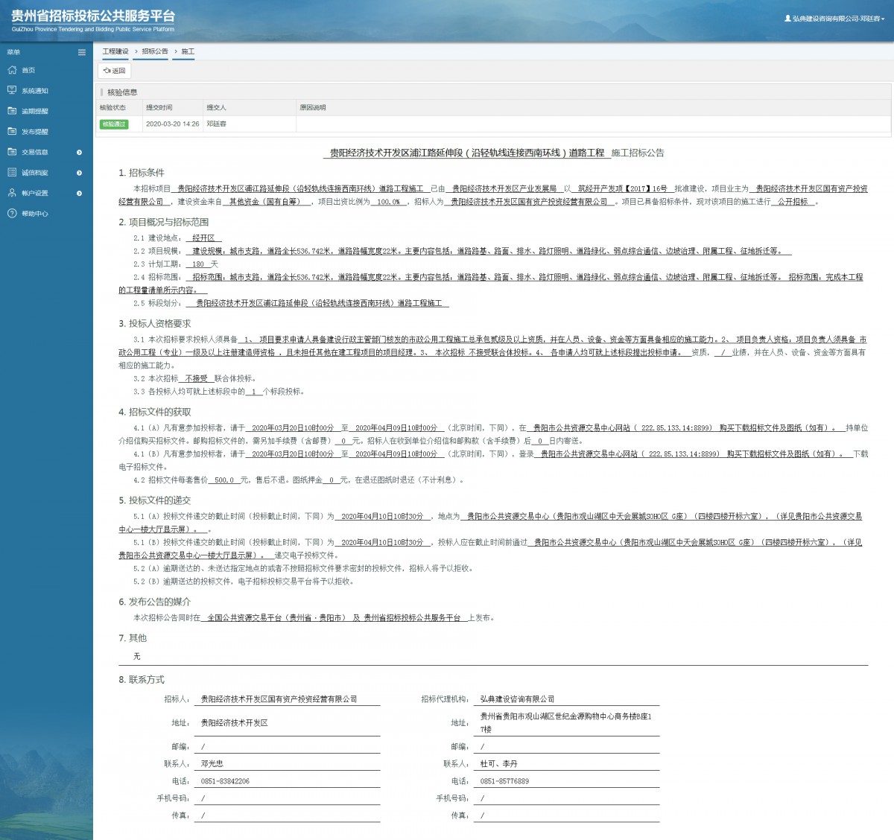This screenshot has width=894, height=840.
Task: Click the 发布提醒 folder icon
Action: click(12, 131)
